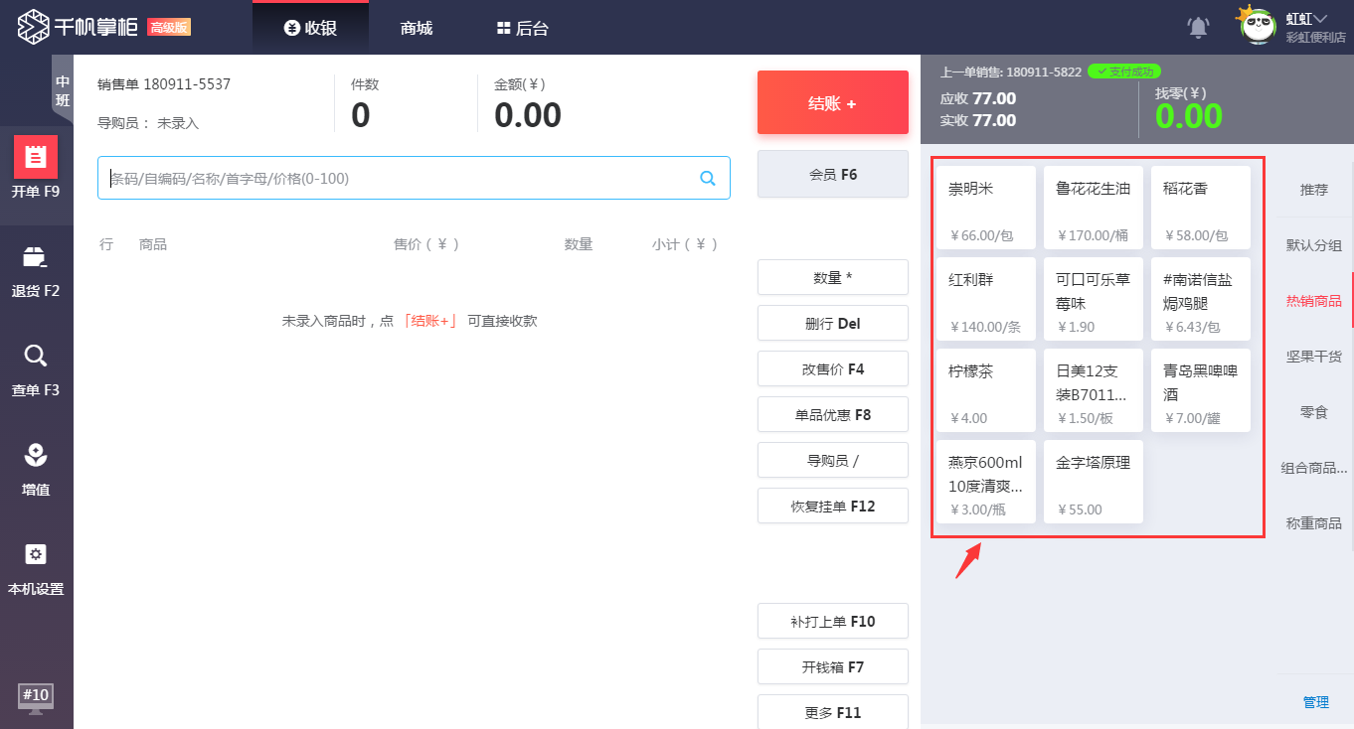Open the 后台 backend tab

(x=524, y=27)
